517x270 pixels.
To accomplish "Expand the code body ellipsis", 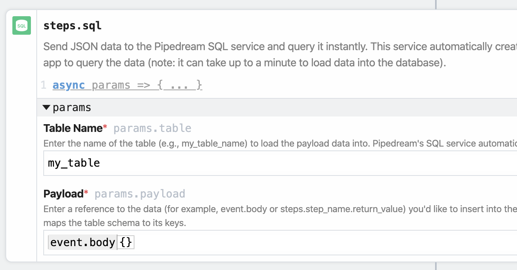I will click(x=179, y=85).
